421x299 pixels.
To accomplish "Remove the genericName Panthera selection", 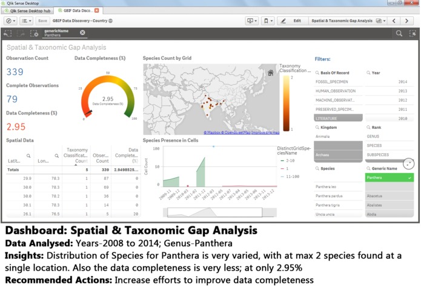I will coord(82,33).
